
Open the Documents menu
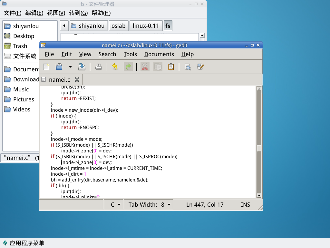pos(159,54)
